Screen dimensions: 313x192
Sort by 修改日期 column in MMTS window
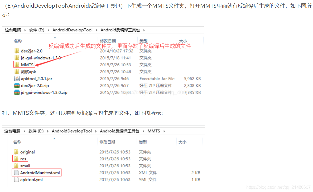click(107, 142)
